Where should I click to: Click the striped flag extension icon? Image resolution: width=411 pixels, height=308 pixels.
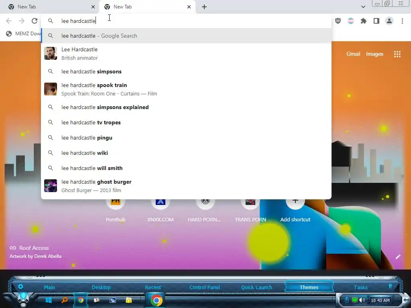pos(351,21)
